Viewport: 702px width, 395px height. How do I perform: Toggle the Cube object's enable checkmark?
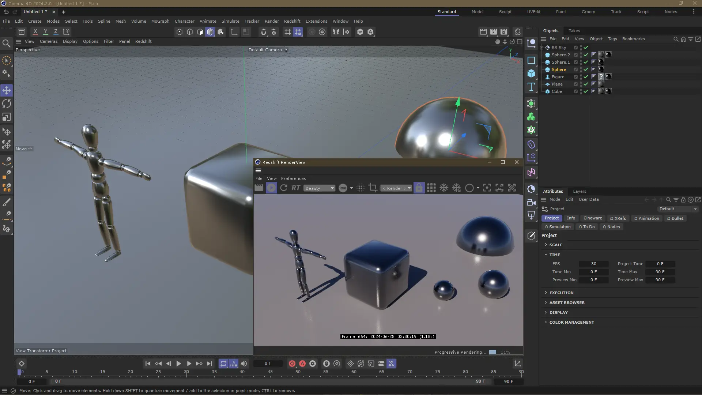pos(586,91)
